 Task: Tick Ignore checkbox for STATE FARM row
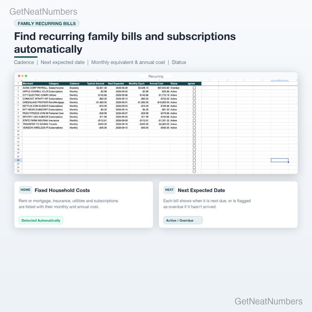click(x=194, y=120)
